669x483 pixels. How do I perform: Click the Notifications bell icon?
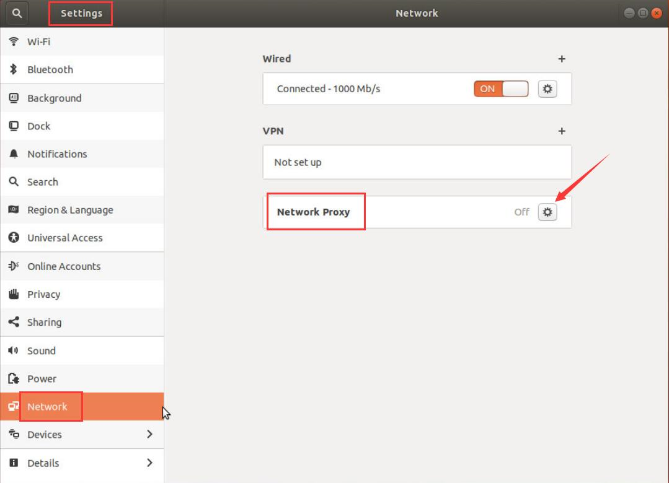[x=14, y=154]
